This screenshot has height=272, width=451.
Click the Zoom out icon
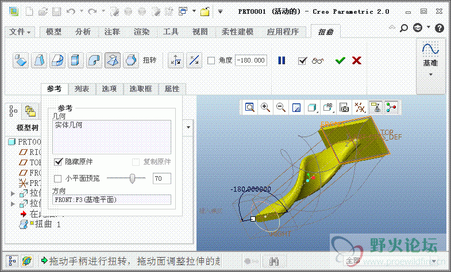tap(281, 108)
